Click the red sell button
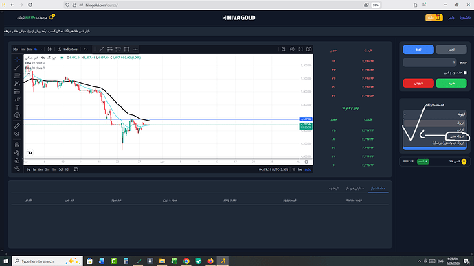 [418, 83]
